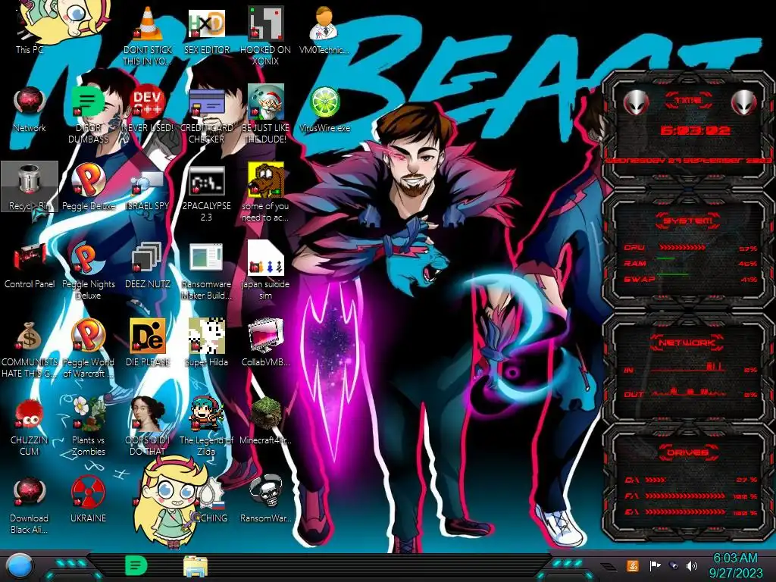The image size is (776, 582).
Task: Click the DRIVES widget header
Action: 688,452
